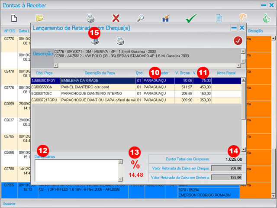
Task: Select the PARACHOQUE DIANT OU CAPA row
Action: click(136, 100)
